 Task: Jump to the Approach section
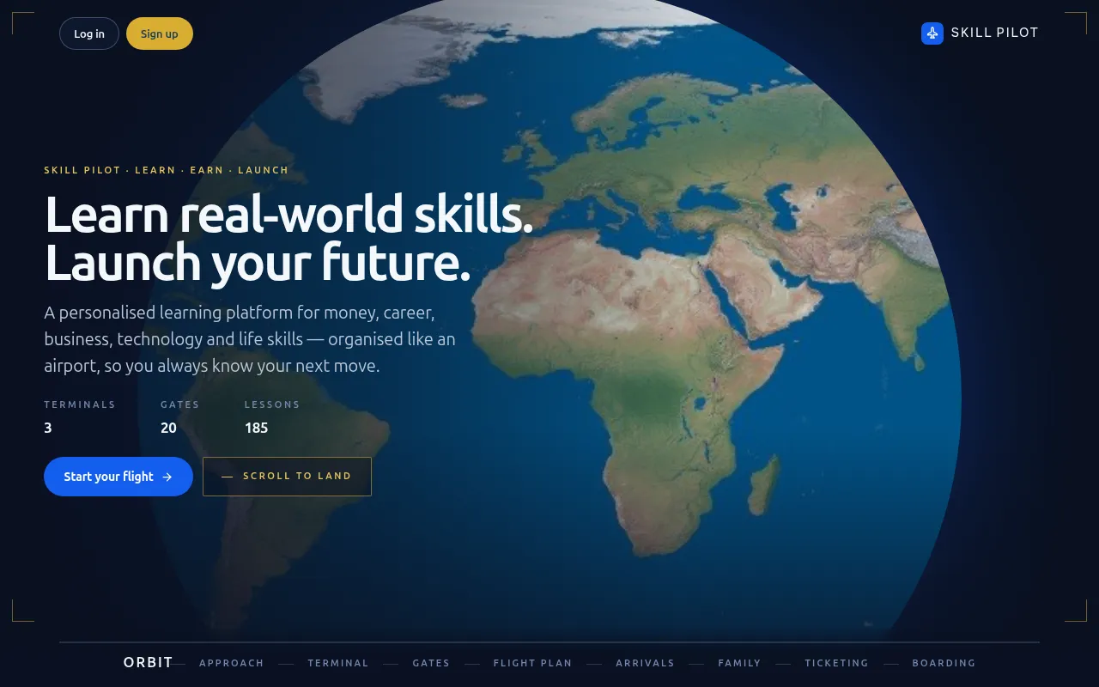pyautogui.click(x=232, y=663)
